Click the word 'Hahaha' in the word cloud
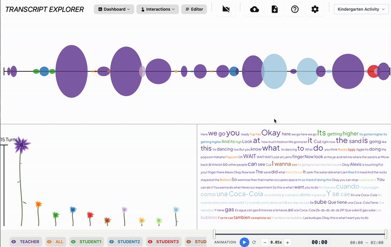This screenshot has width=391, height=247. [x=219, y=157]
